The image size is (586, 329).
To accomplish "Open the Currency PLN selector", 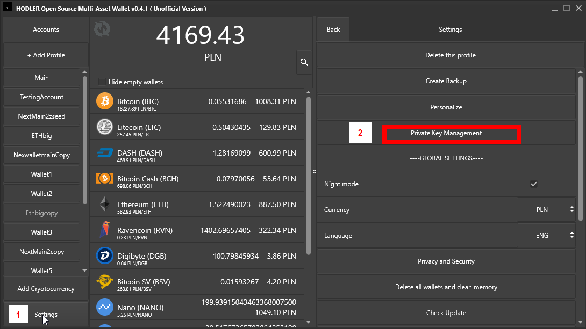I will tap(547, 210).
